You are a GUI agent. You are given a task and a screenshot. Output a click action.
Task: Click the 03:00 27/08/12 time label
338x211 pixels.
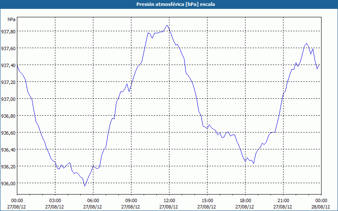coord(55,204)
